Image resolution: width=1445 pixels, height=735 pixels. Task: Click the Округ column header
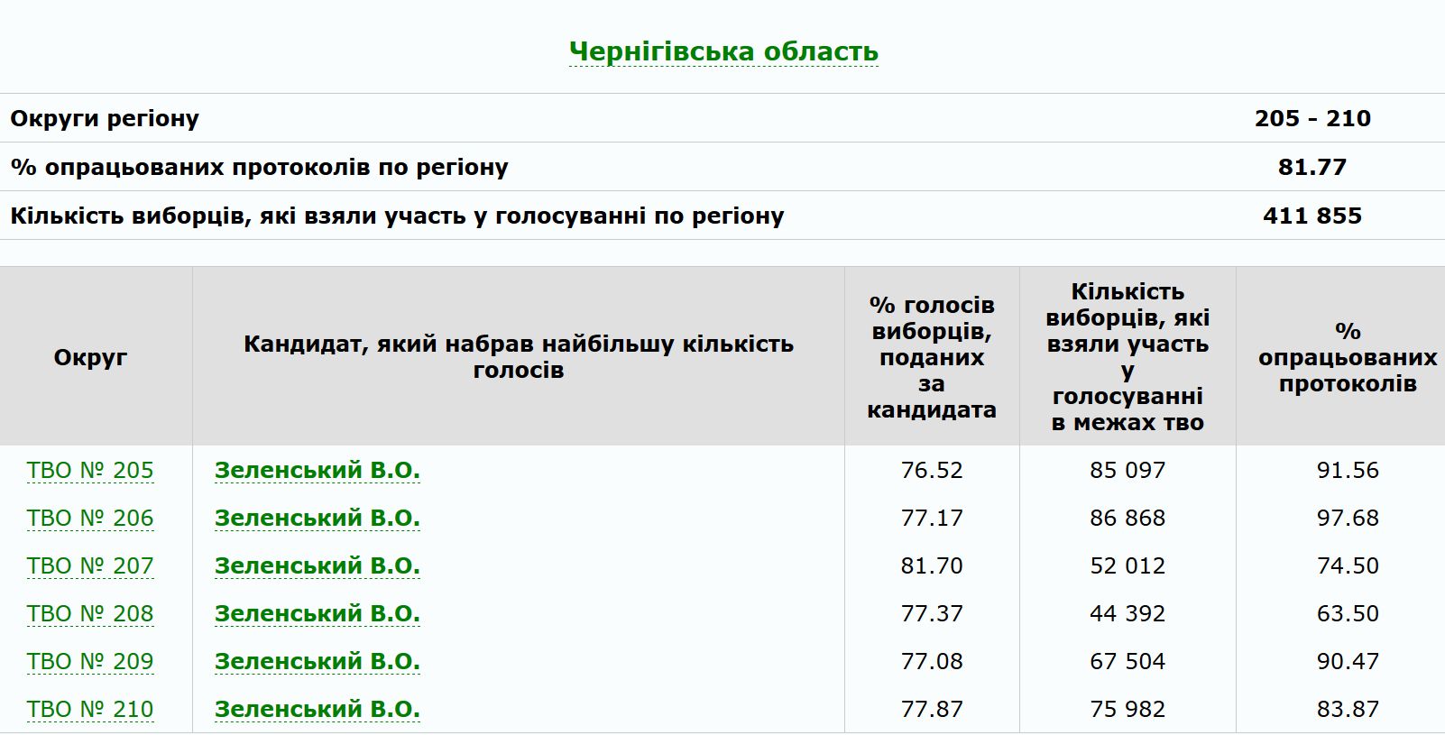pyautogui.click(x=90, y=357)
